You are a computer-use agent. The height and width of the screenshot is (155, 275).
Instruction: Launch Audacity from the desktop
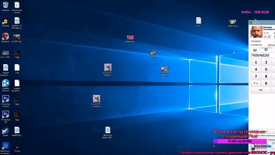pyautogui.click(x=6, y=22)
